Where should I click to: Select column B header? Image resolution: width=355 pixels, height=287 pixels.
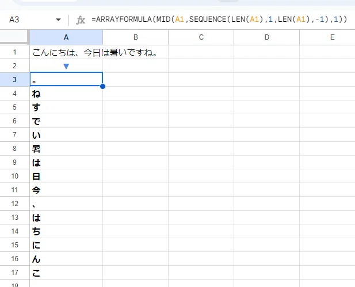[x=135, y=37]
